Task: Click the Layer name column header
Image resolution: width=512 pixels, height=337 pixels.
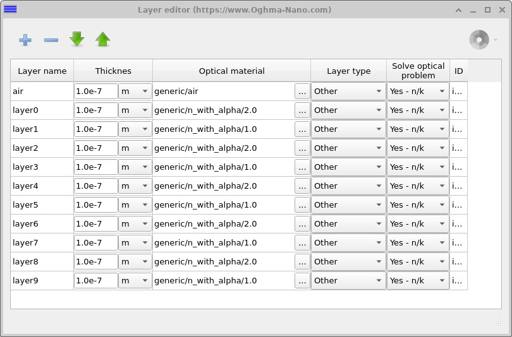Action: (x=42, y=71)
